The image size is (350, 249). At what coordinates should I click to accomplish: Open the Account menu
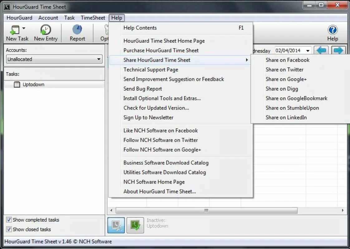(48, 18)
